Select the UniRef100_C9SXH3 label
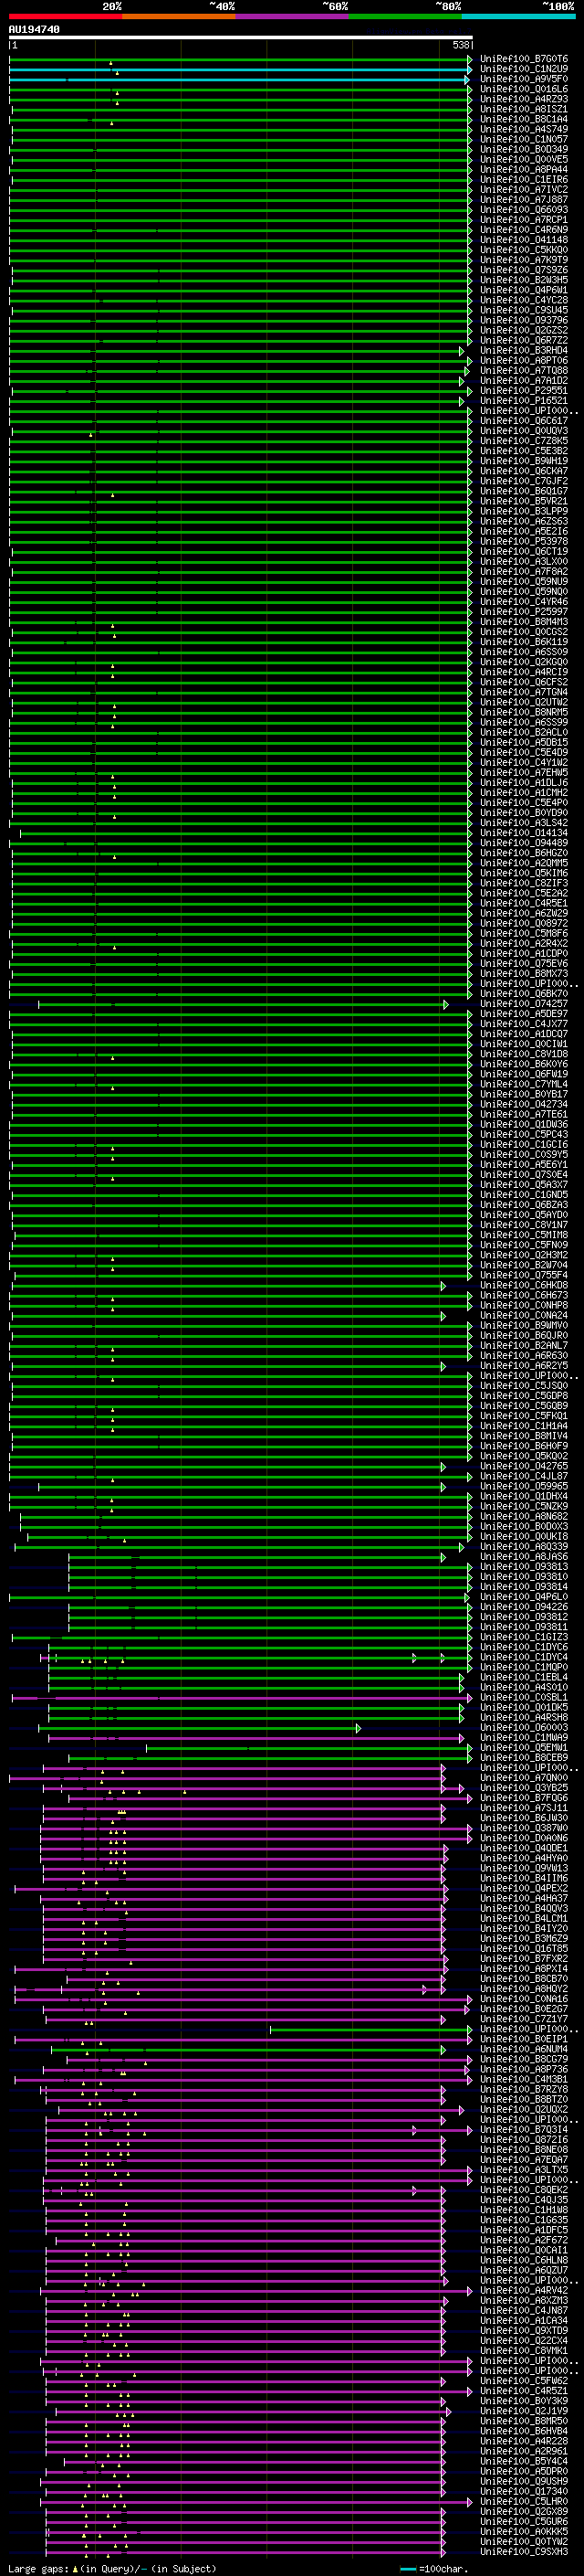The width and height of the screenshot is (584, 2576). [524, 2551]
